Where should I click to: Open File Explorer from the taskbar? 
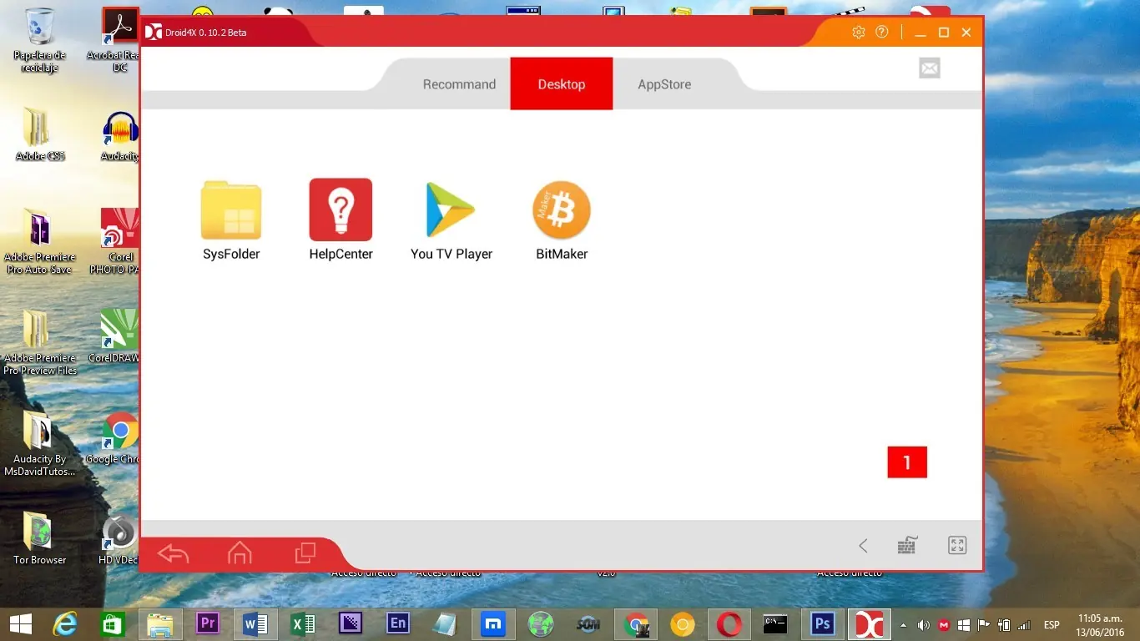[160, 624]
